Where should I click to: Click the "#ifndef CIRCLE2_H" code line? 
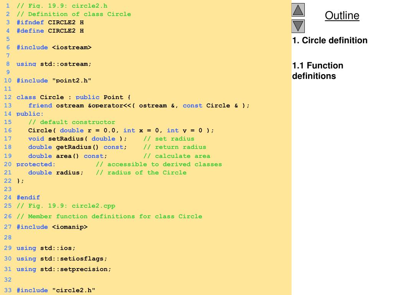pos(50,22)
